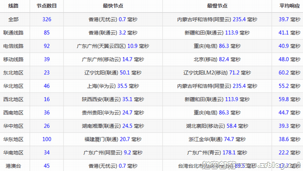Click the 最快节点 column header
Viewport: 303px width, 171px height.
(113, 6)
